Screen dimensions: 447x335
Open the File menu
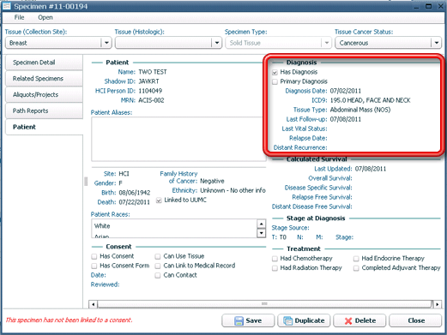point(19,17)
